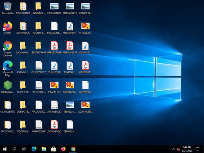The height and width of the screenshot is (153, 204).
Task: Select the RXNMAZW flower image
Action: 70,87
